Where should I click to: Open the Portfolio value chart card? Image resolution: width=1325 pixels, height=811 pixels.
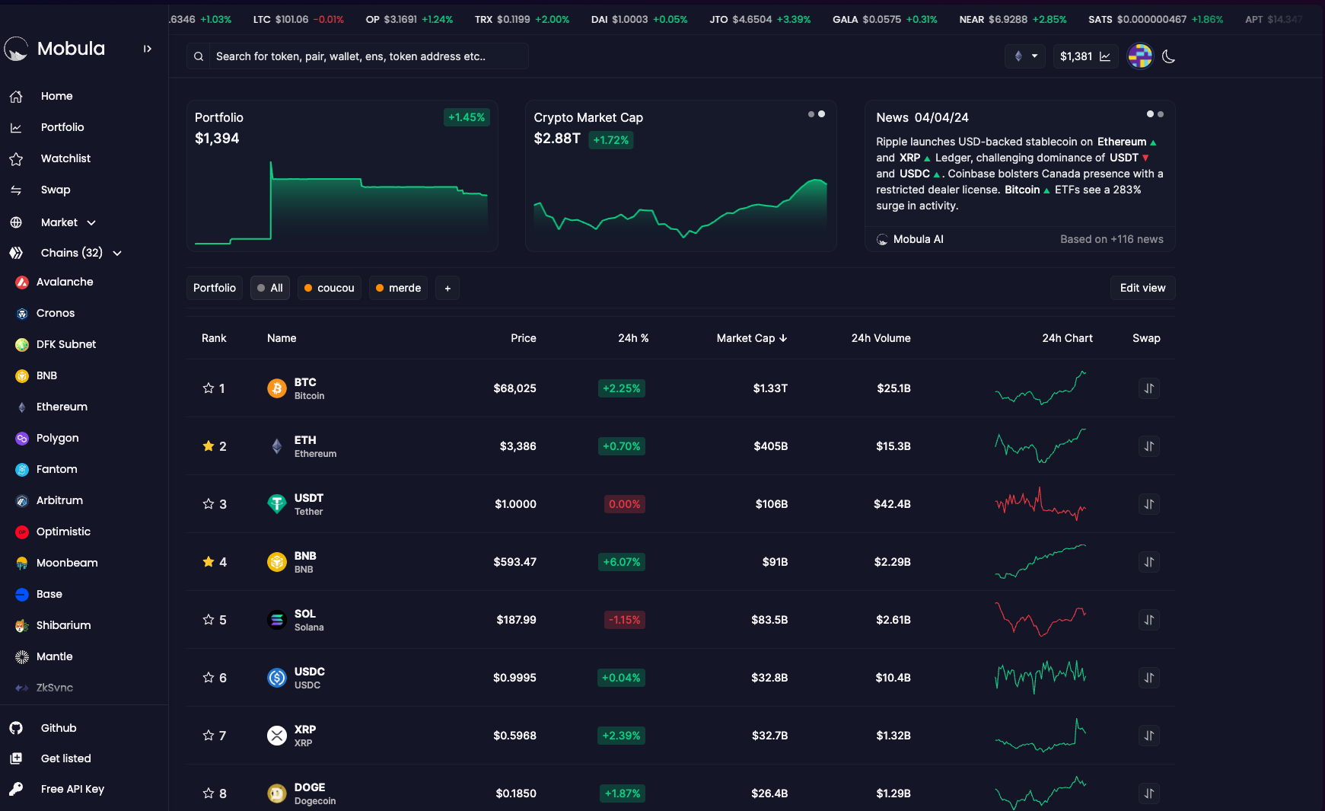click(x=342, y=176)
